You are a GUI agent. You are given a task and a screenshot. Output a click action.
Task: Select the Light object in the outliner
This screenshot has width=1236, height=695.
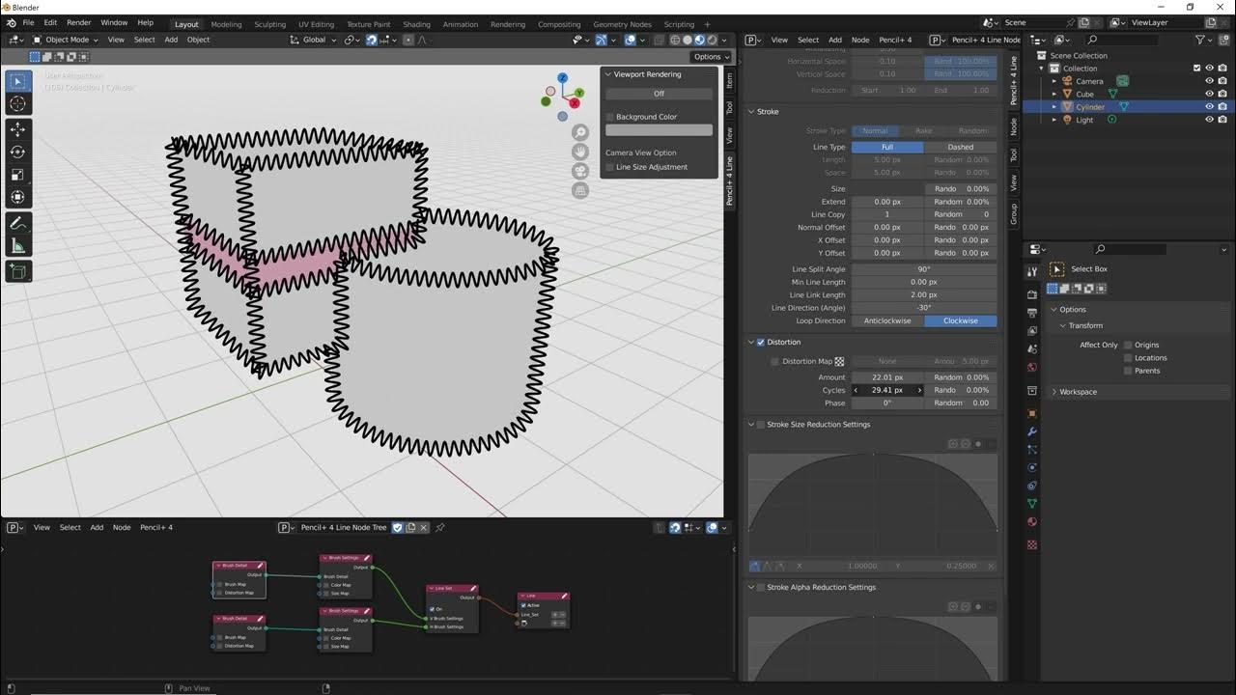[x=1084, y=120]
